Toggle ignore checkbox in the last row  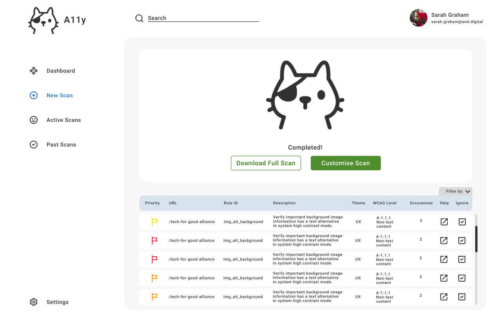click(462, 297)
